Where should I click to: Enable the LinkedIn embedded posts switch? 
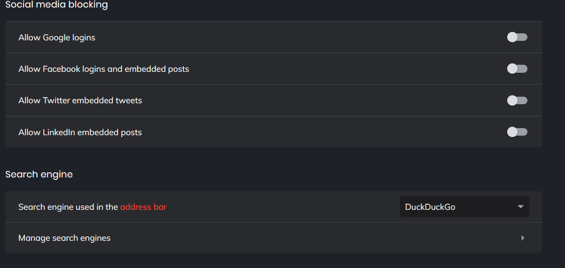[x=517, y=132]
